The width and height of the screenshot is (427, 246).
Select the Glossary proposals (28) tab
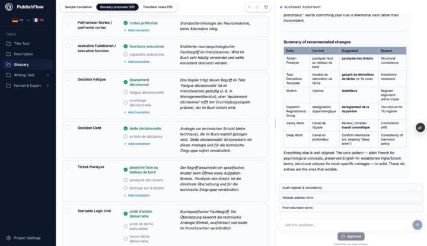(x=117, y=7)
